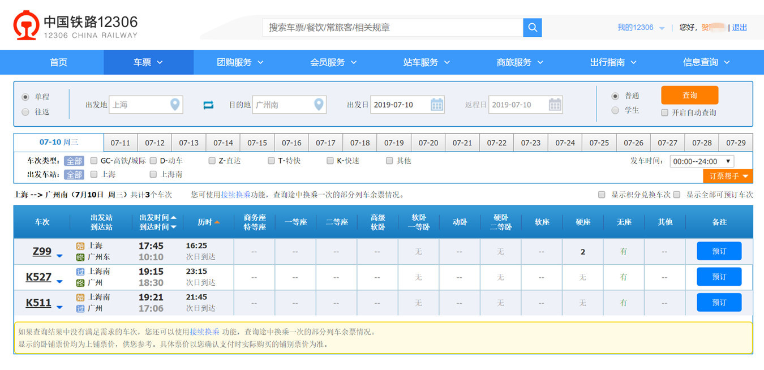Click the 中国铁路12306 logo

pos(76,27)
